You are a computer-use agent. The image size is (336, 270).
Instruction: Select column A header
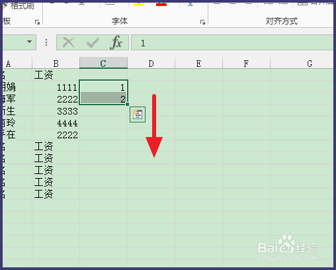pyautogui.click(x=18, y=64)
